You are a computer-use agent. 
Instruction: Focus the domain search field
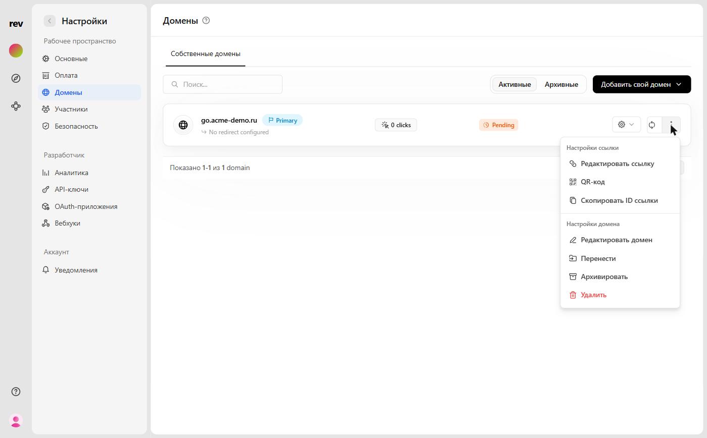[x=222, y=84]
